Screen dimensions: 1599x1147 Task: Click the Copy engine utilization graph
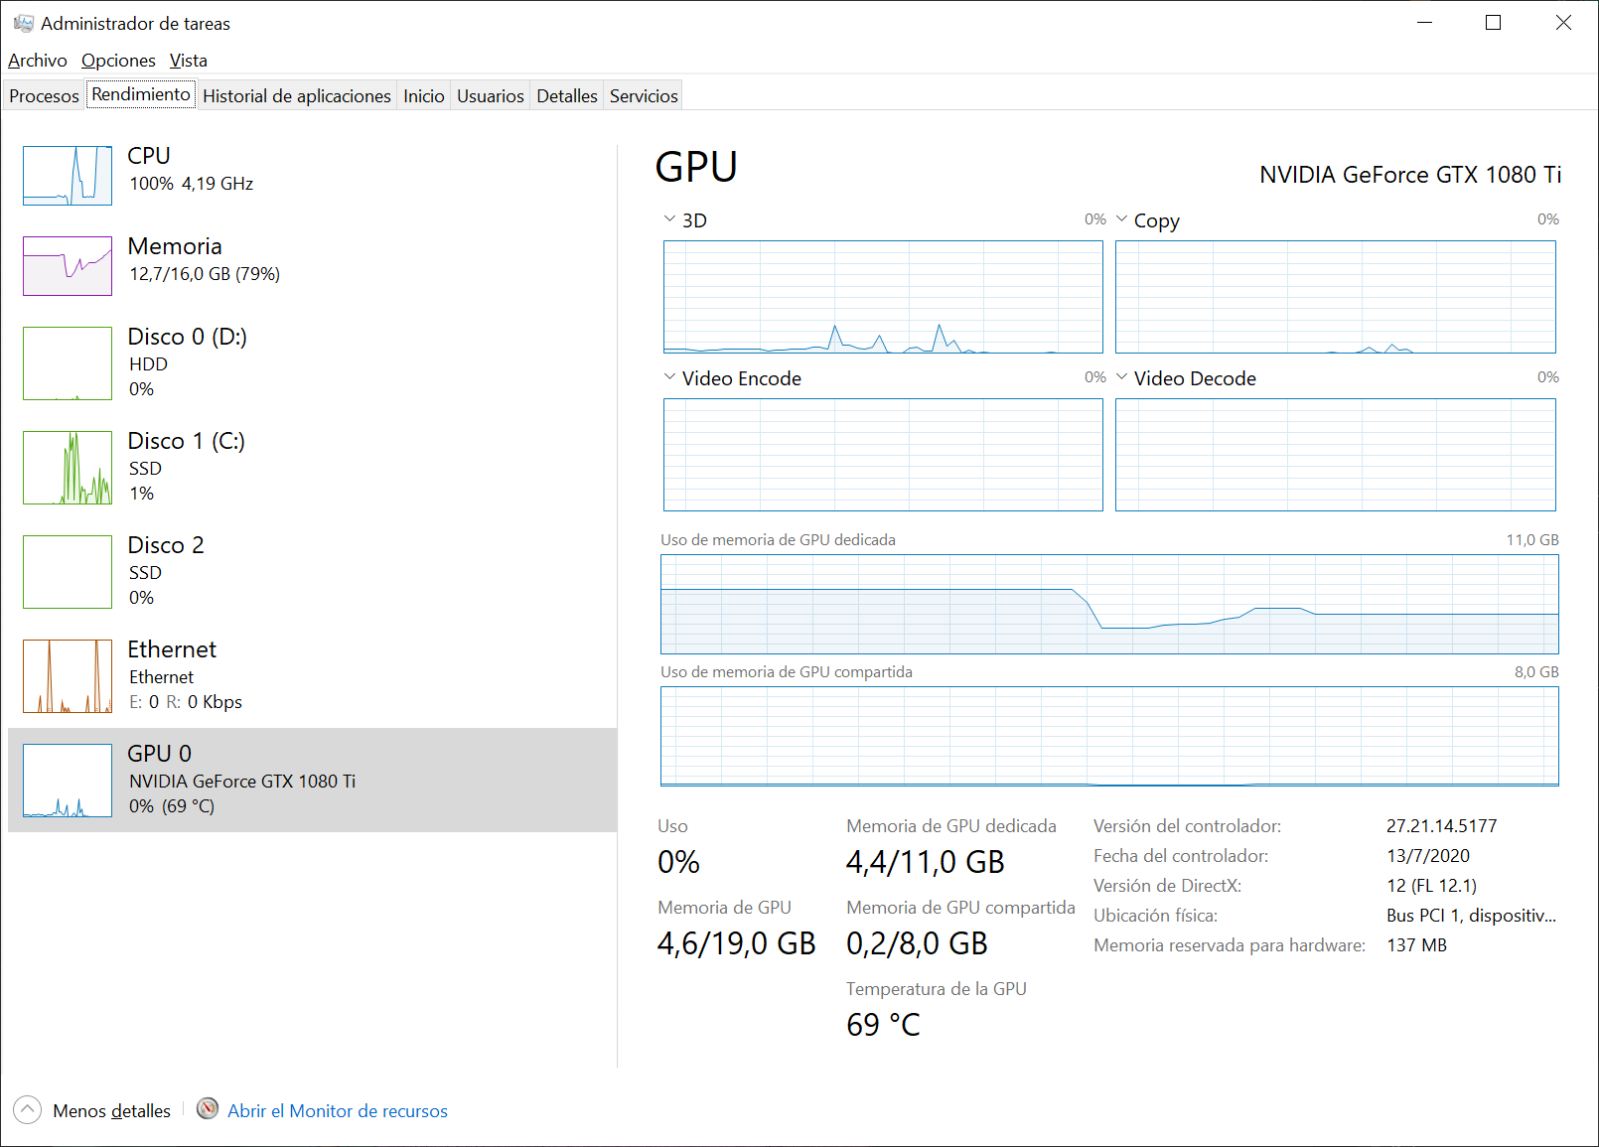[1336, 297]
